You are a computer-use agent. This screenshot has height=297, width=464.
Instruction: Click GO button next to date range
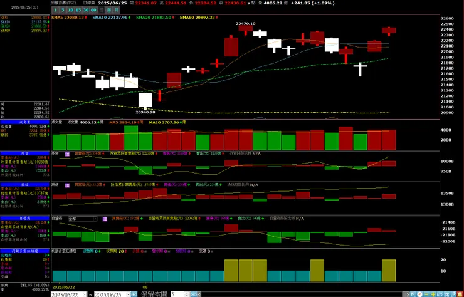pos(134,294)
